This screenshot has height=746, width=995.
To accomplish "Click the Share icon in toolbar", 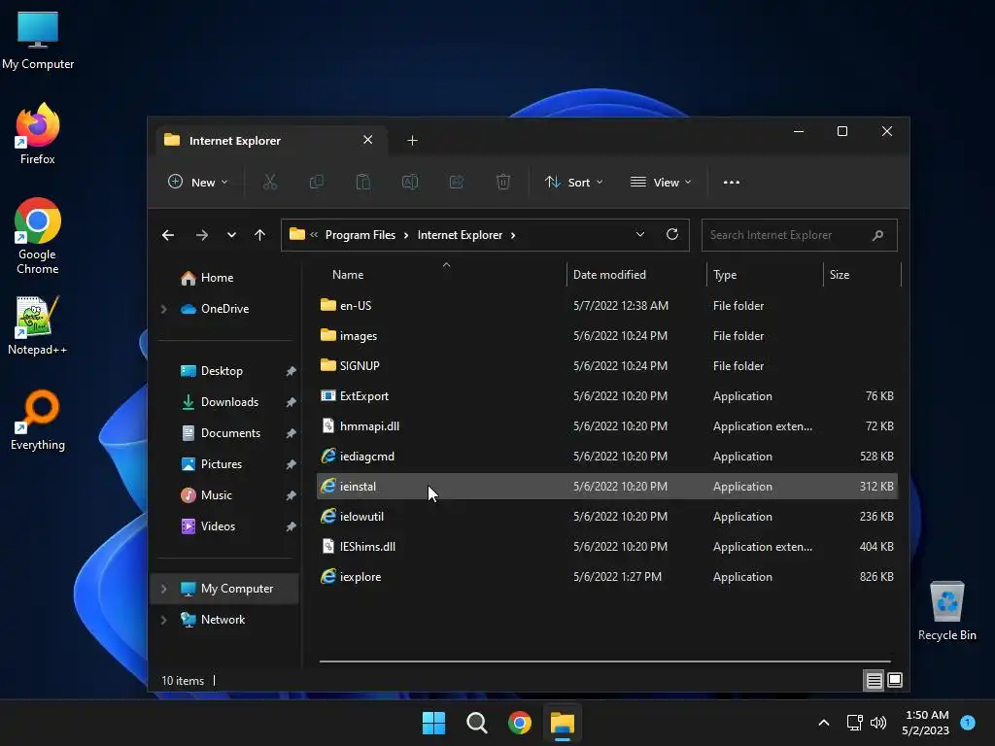I will tap(457, 182).
